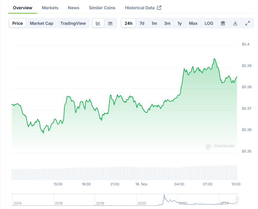Open the Similar Coins tab

102,8
